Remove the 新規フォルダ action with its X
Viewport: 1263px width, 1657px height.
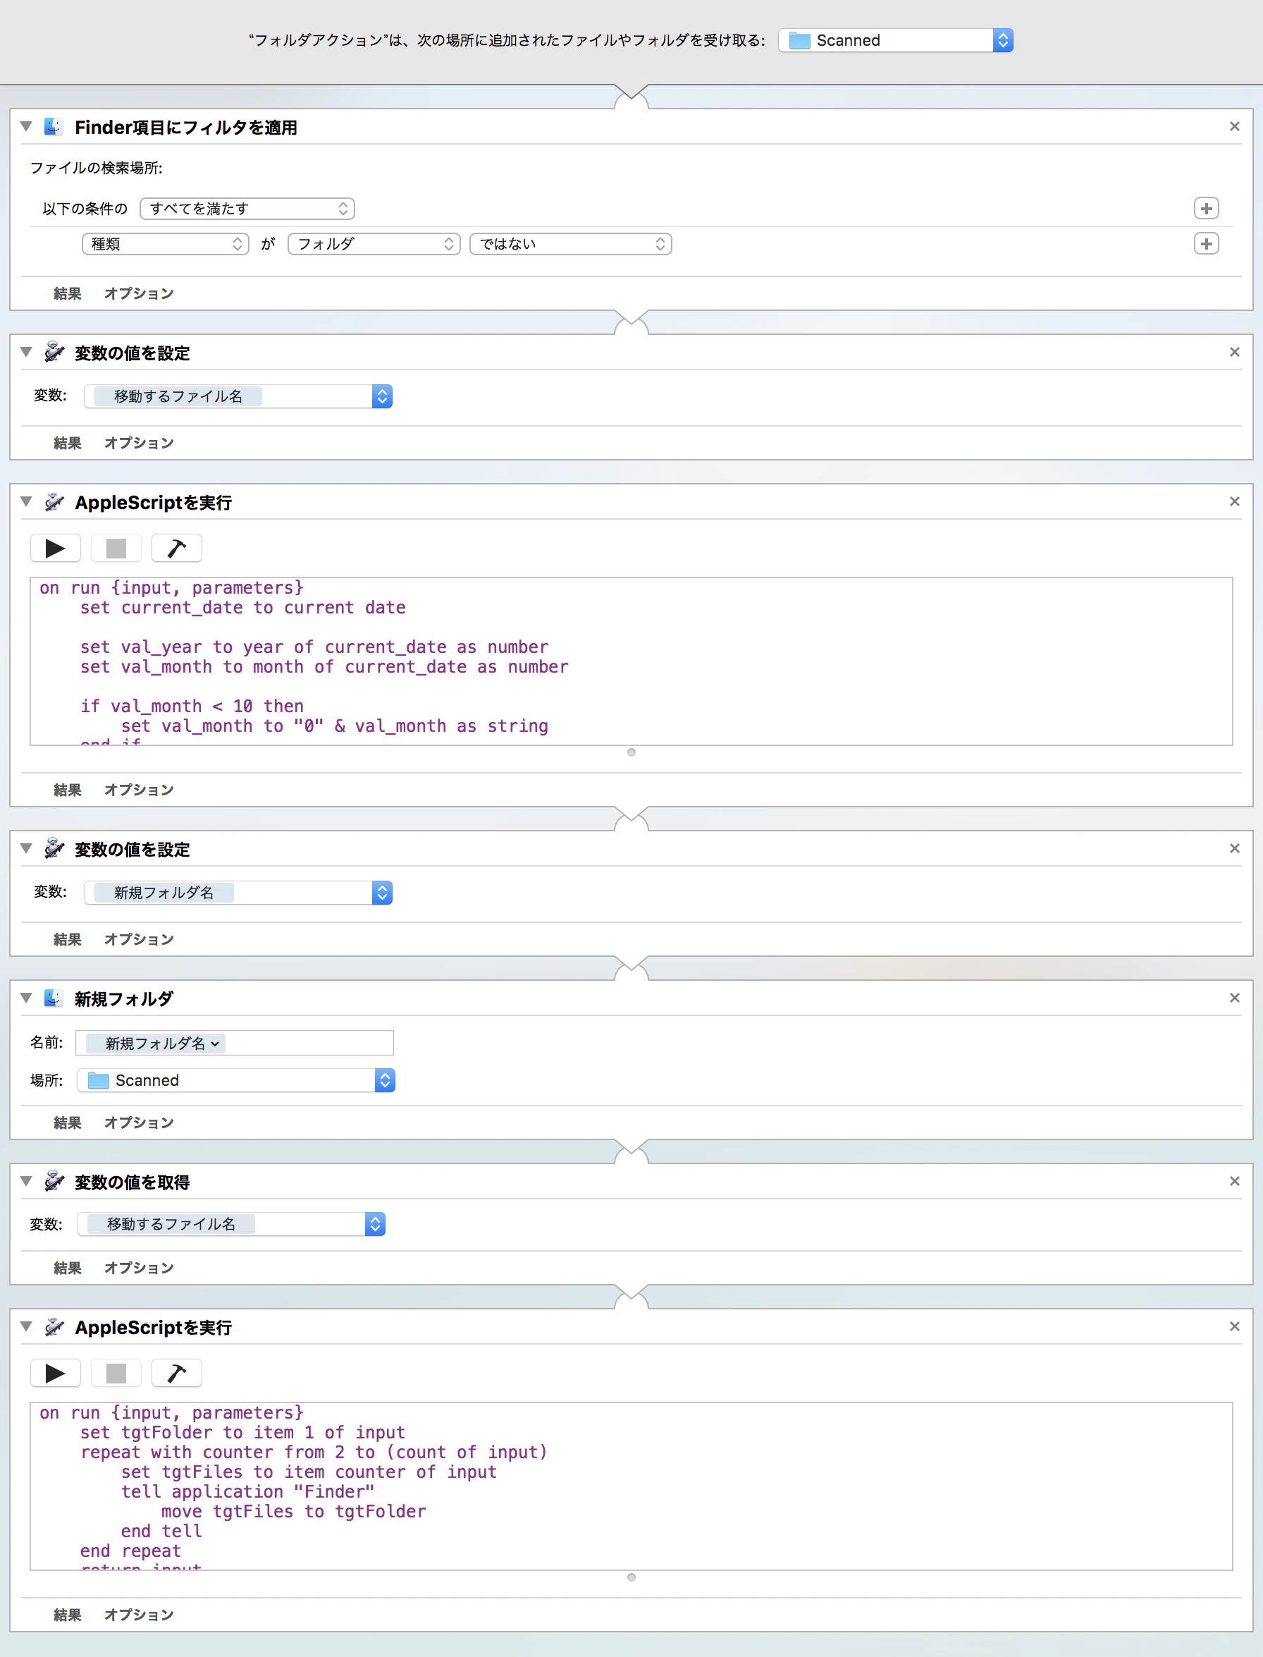[1234, 998]
